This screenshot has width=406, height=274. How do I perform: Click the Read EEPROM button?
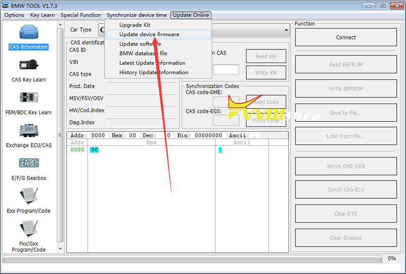pos(346,65)
